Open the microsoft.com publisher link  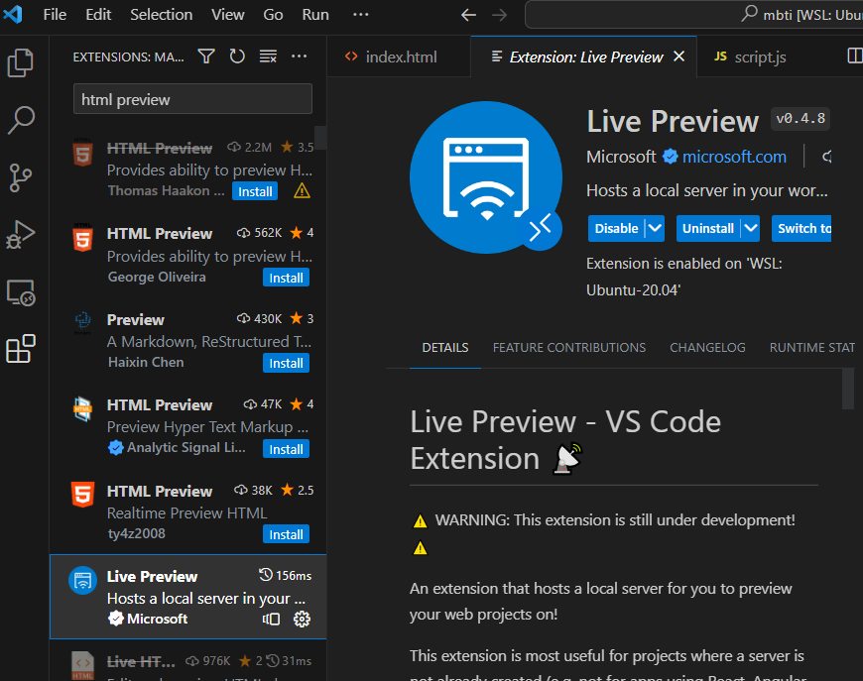point(734,157)
